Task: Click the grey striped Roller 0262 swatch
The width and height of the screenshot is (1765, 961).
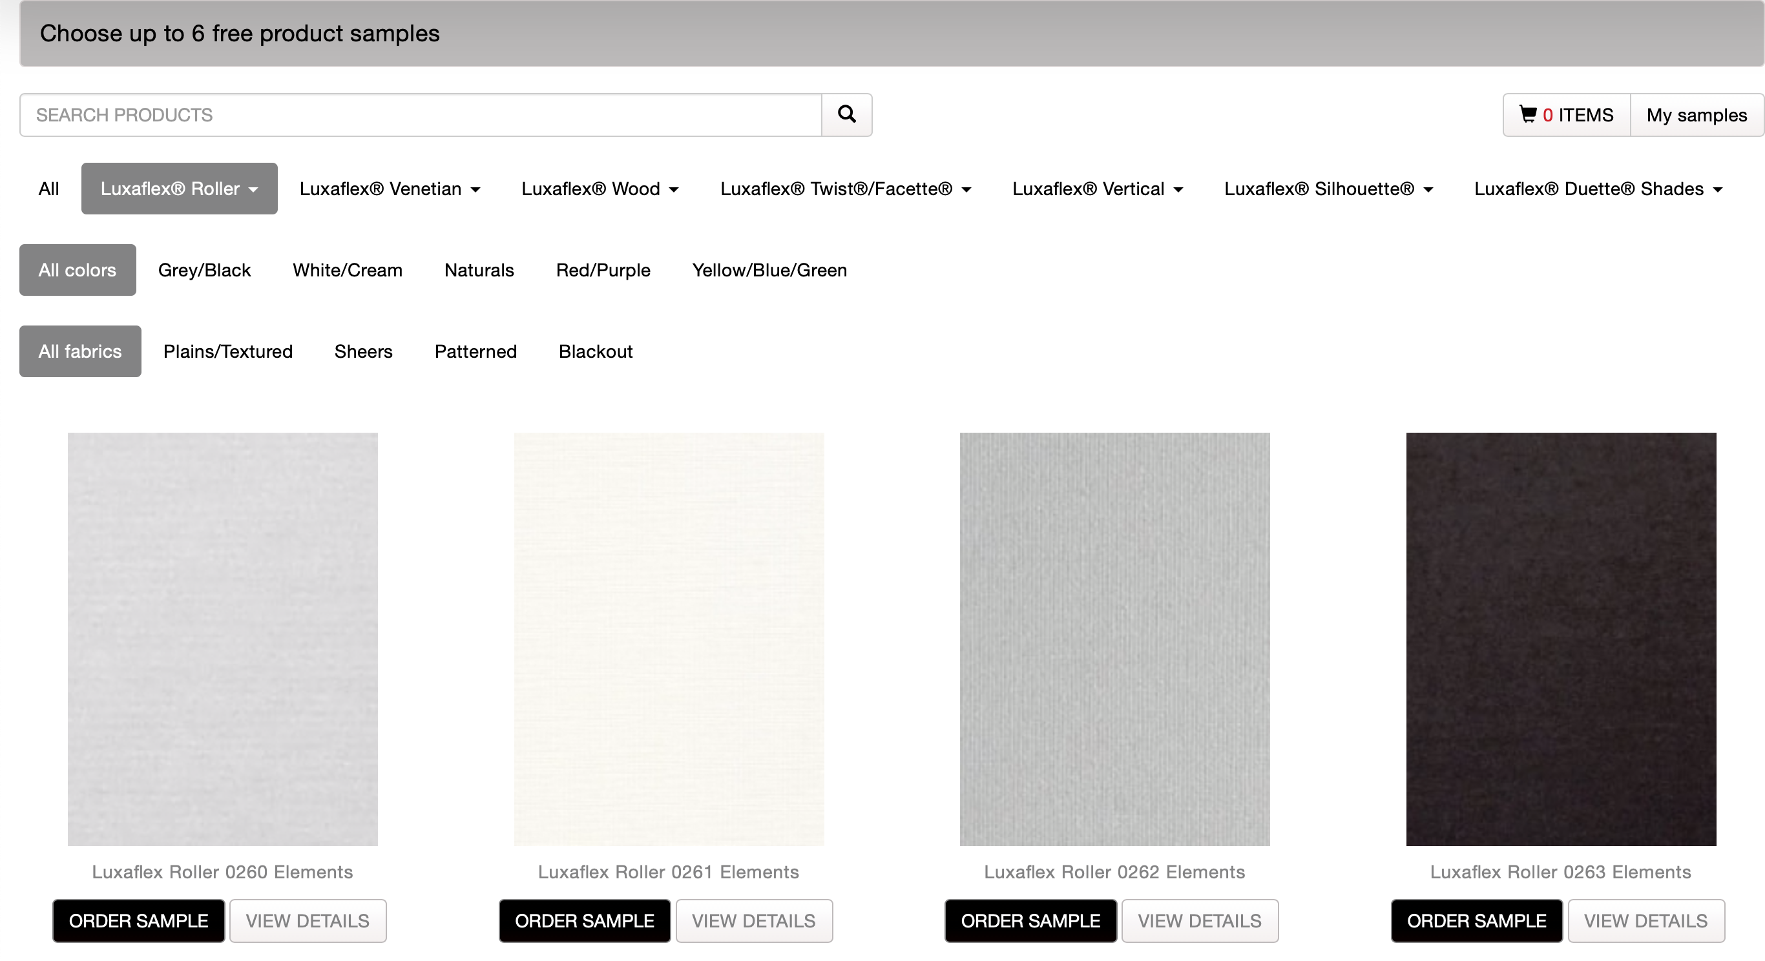Action: [x=1114, y=638]
